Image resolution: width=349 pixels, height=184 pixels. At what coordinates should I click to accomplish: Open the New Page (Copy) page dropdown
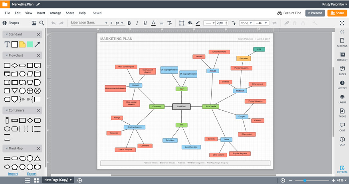58,180
